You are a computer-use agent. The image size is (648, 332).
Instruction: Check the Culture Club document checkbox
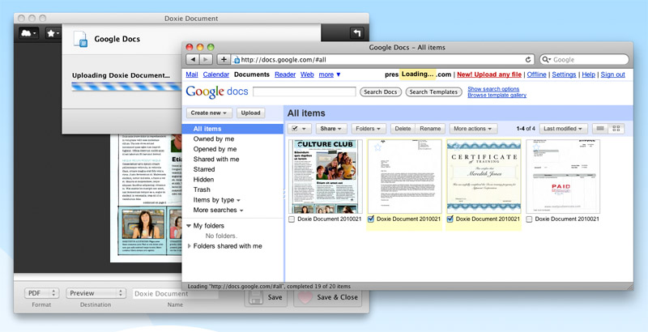(292, 219)
